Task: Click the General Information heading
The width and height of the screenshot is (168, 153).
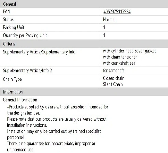Action: [x=20, y=100]
